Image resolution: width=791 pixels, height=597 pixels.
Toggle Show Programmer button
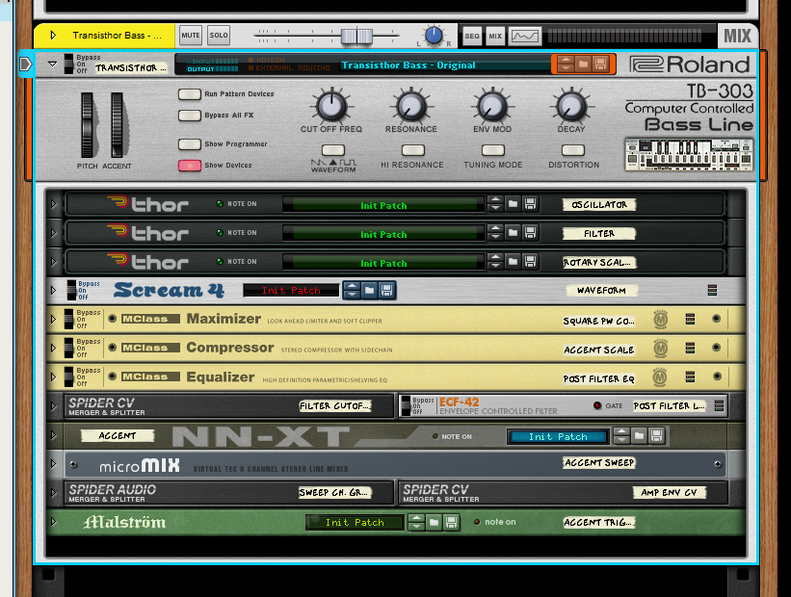(x=190, y=144)
